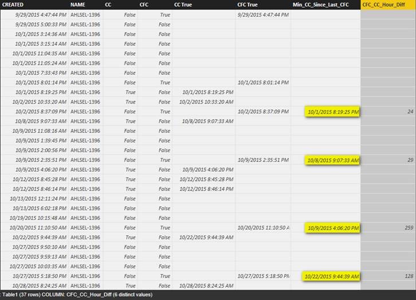
Task: Click CREATED cell 10/27/2015 10:03:35 AM
Action: [x=38, y=266]
